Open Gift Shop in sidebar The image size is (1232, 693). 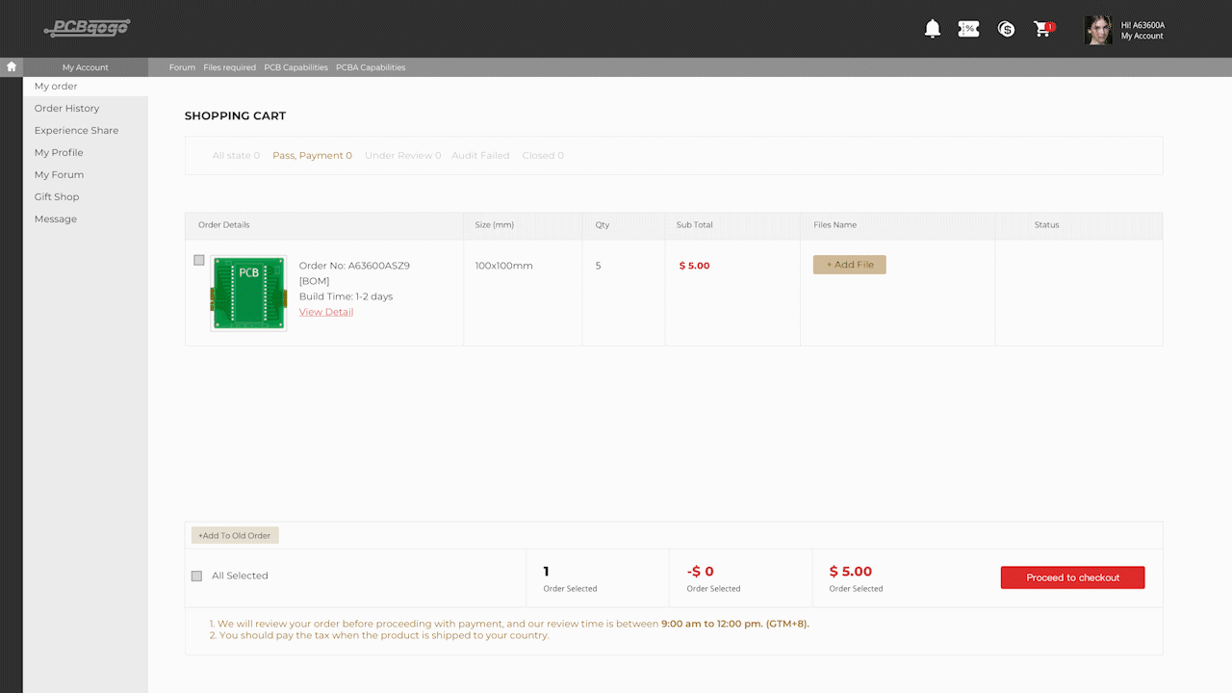[57, 197]
